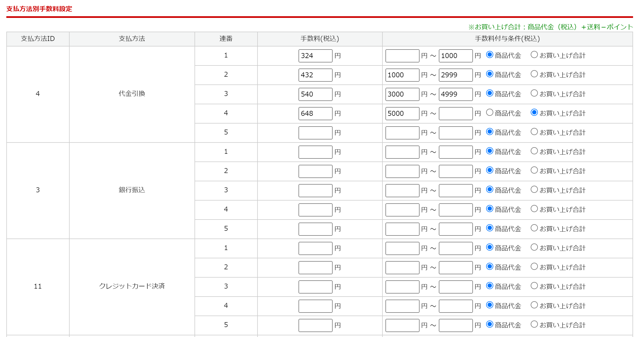Click lower limit field showing 5000
The width and height of the screenshot is (638, 337).
pyautogui.click(x=402, y=114)
